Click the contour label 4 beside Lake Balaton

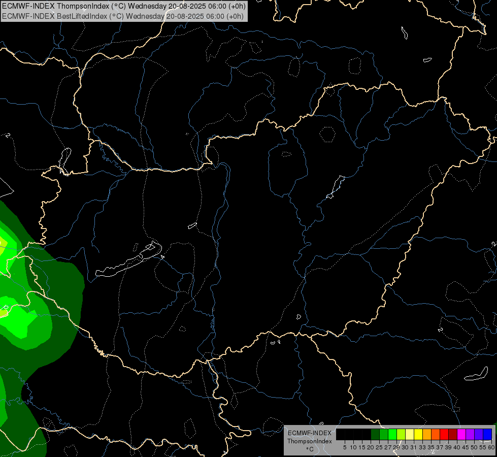coord(162,256)
